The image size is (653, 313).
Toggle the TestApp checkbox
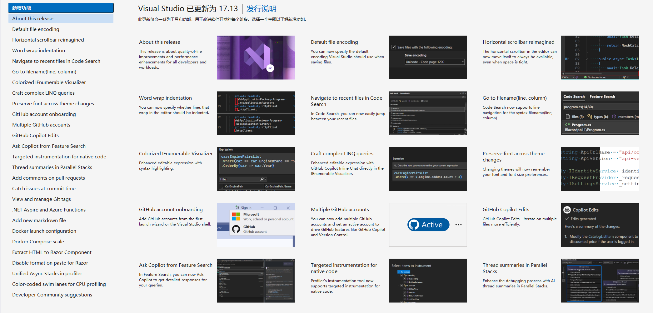399,272
